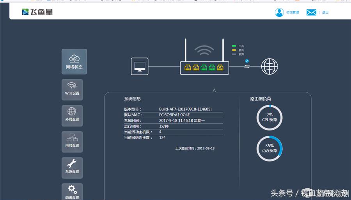Select green LAN port 4 on router
Viewport: 351px width, 200px height.
[212, 67]
